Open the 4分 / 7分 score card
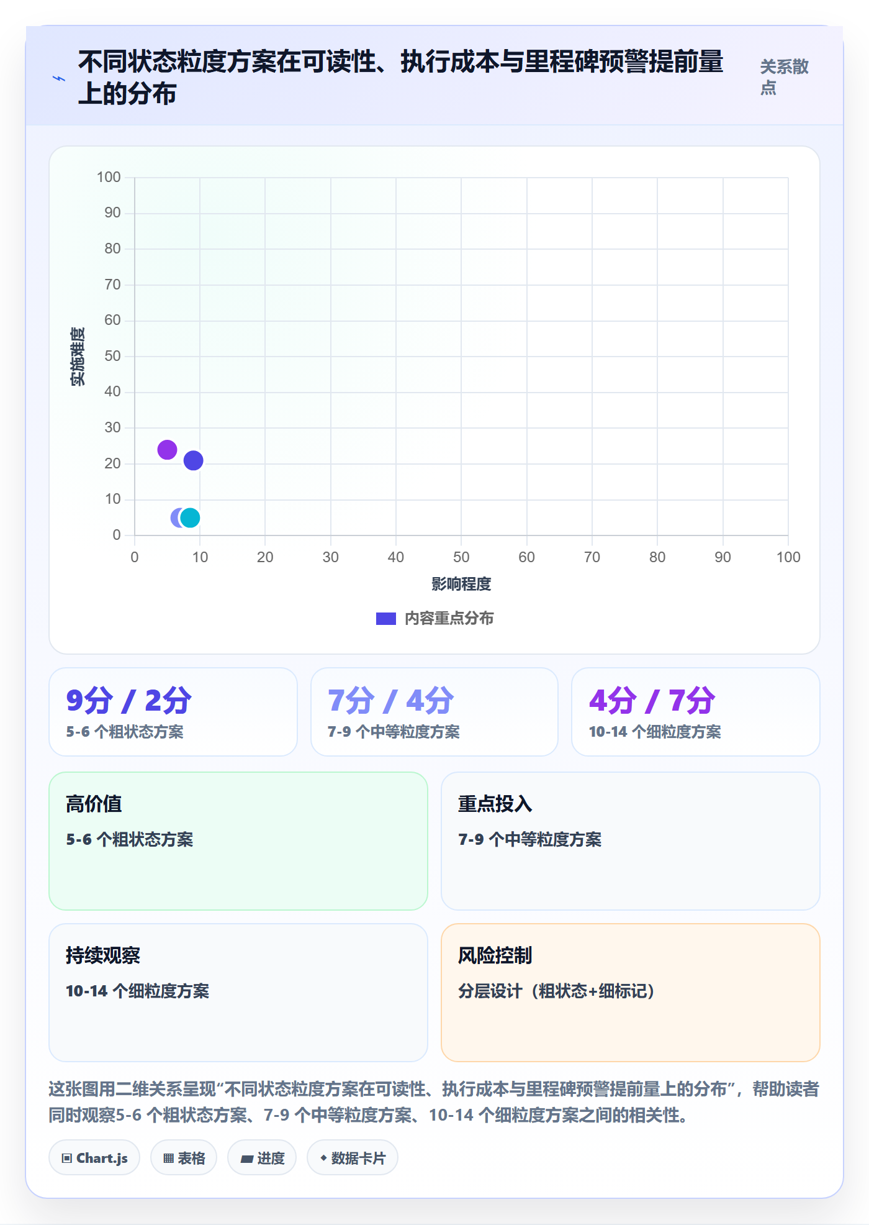Viewport: 869px width, 1225px height. [696, 712]
